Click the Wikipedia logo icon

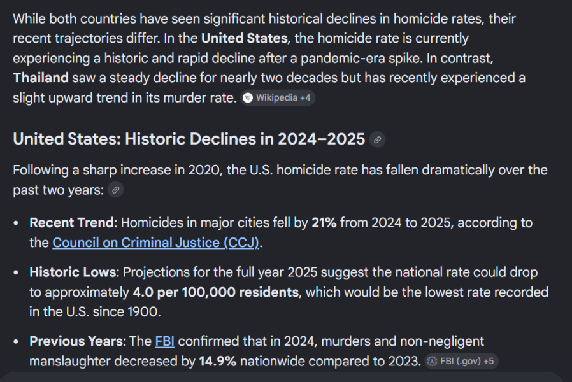click(x=248, y=98)
